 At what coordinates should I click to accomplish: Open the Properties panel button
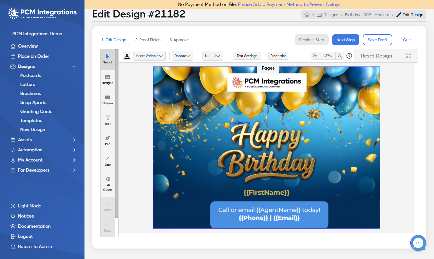click(278, 56)
